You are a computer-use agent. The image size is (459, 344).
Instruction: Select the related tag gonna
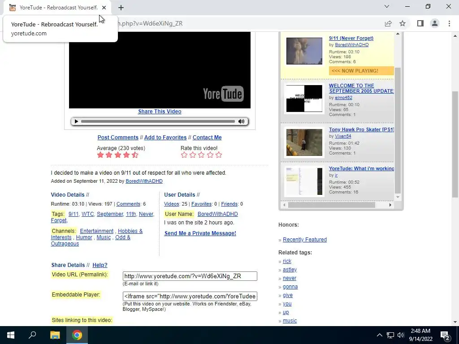point(290,287)
